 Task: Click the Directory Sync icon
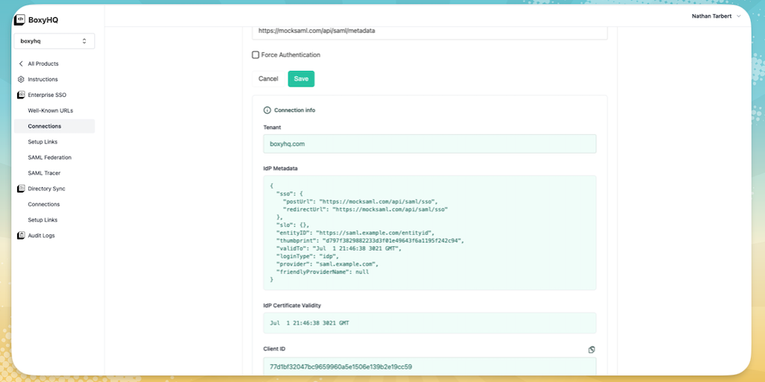21,189
